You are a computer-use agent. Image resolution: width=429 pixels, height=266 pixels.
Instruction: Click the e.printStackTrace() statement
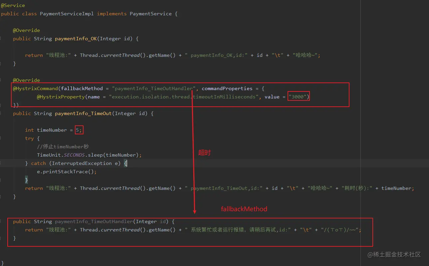(67, 172)
